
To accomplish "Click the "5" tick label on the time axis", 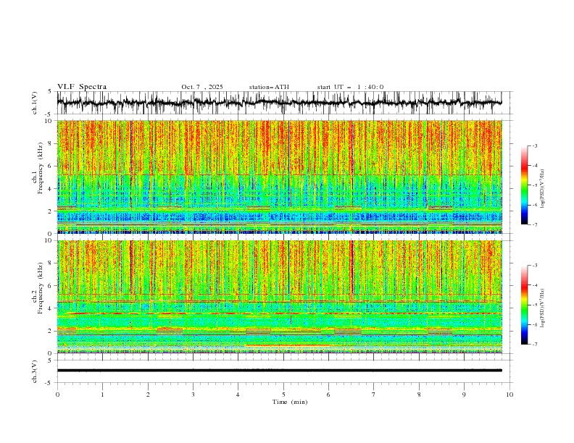I will (283, 395).
